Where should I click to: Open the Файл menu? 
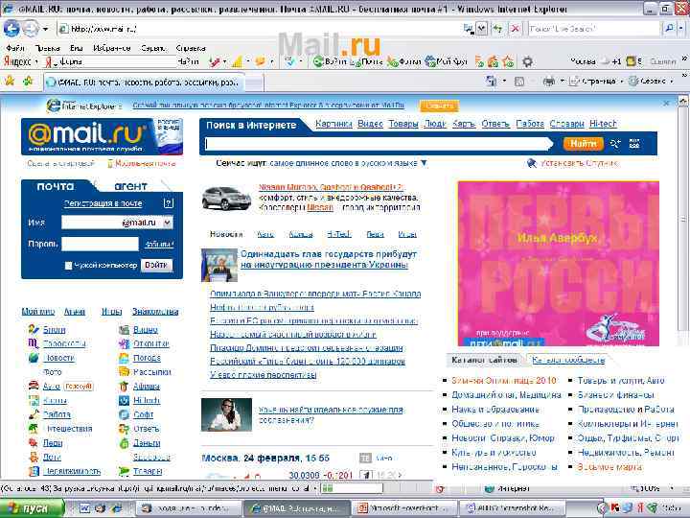coord(15,48)
